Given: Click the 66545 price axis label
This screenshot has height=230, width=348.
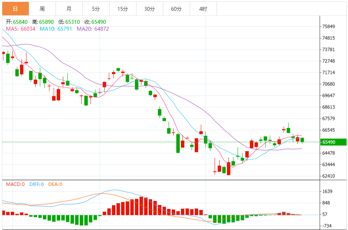Looking at the screenshot, I should [x=328, y=130].
